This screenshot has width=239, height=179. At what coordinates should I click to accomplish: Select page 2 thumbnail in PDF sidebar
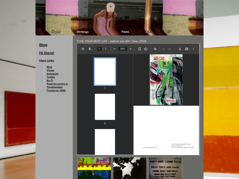pos(105,107)
